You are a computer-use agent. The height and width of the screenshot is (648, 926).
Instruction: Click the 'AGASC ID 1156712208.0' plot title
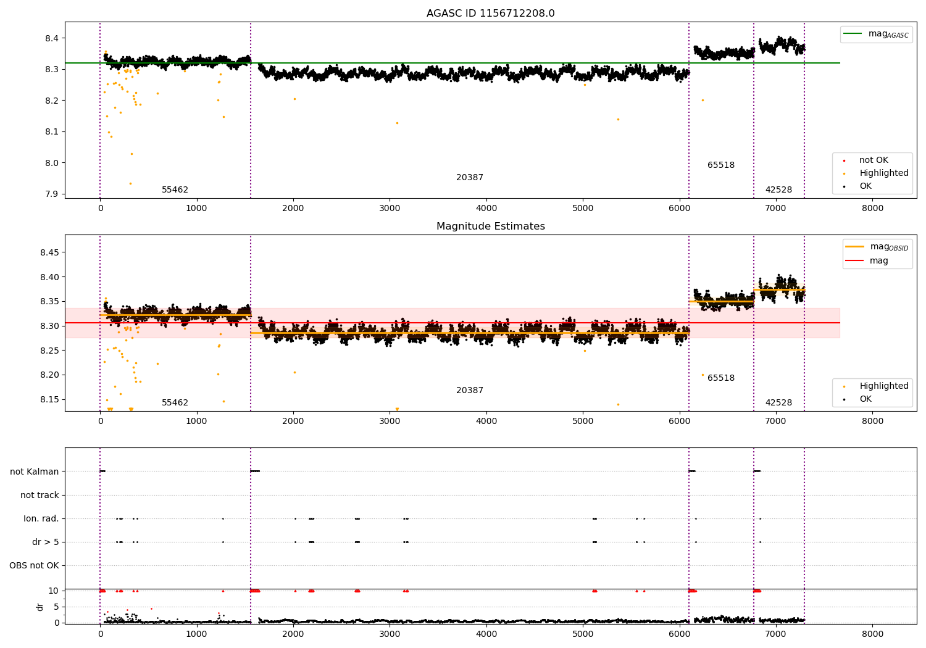[490, 14]
